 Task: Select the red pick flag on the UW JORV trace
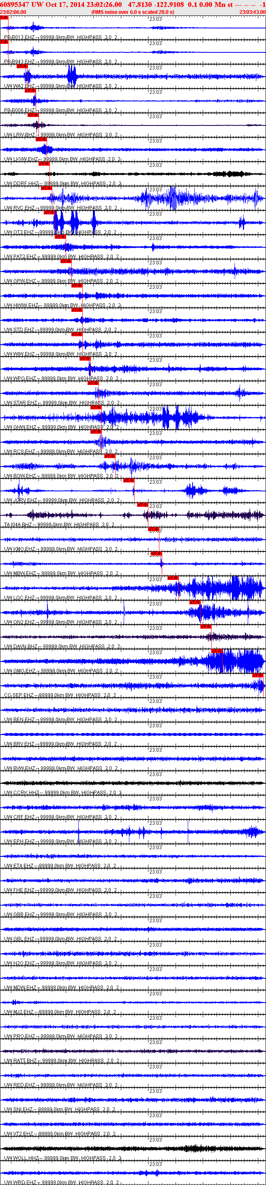[129, 480]
